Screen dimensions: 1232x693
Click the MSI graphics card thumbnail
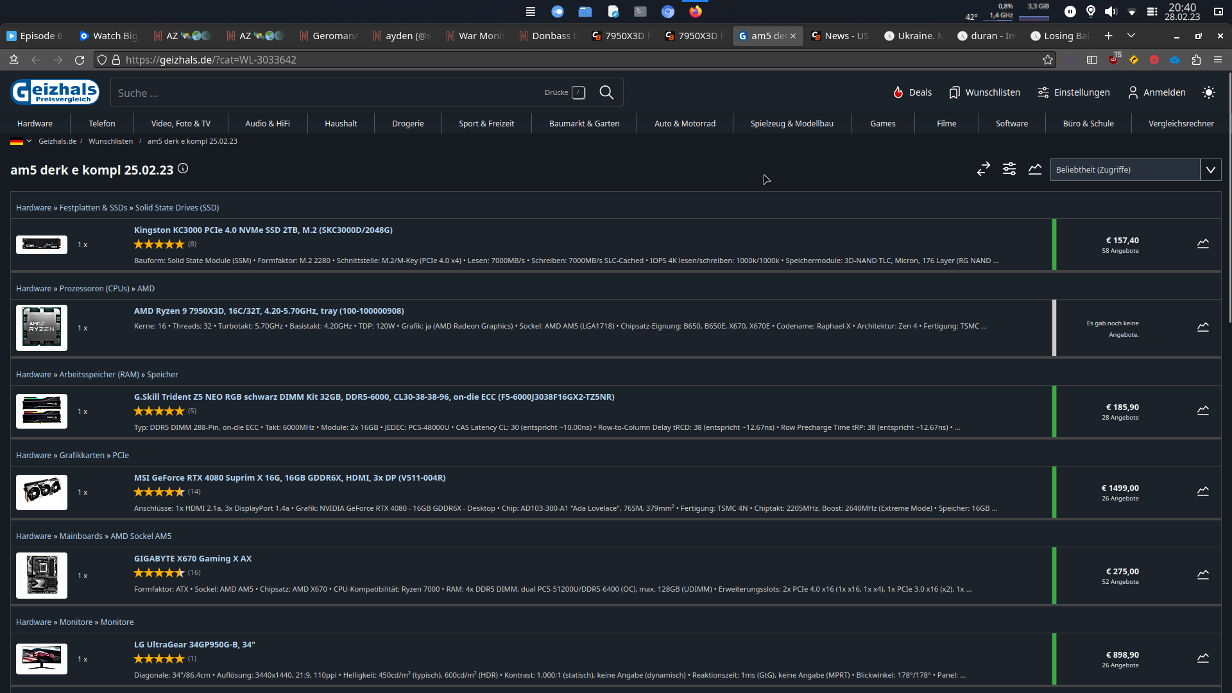[x=42, y=492]
